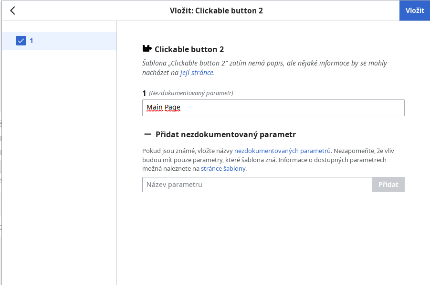
Task: Click the puzzle piece template icon
Action: point(147,49)
